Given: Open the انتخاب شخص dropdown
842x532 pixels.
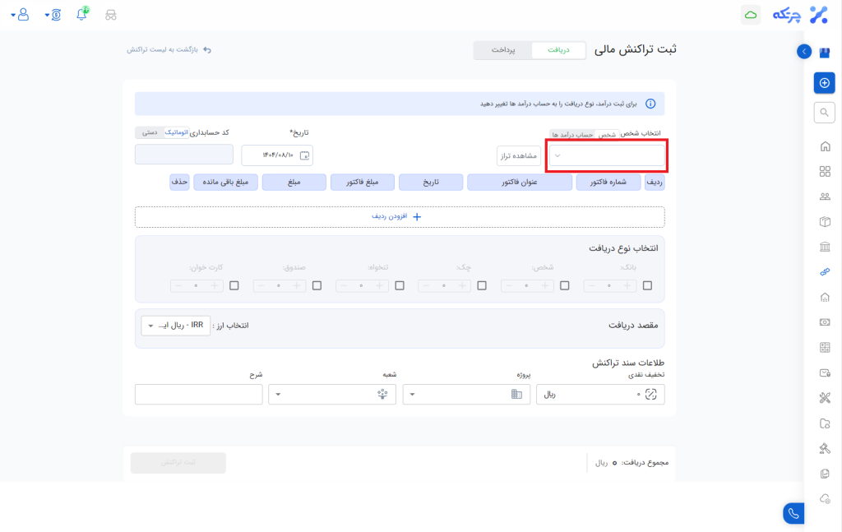Looking at the screenshot, I should click(607, 155).
